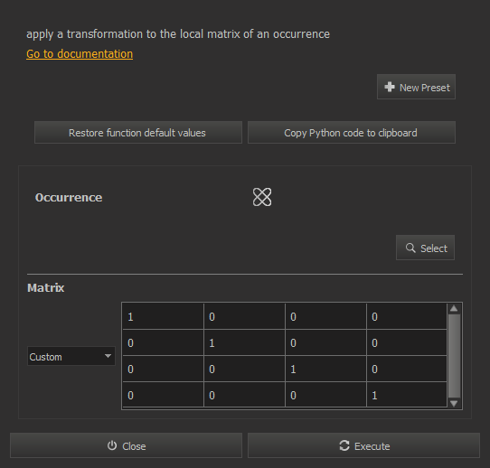The width and height of the screenshot is (490, 468).
Task: Select matrix cell row one column four
Action: point(407,316)
